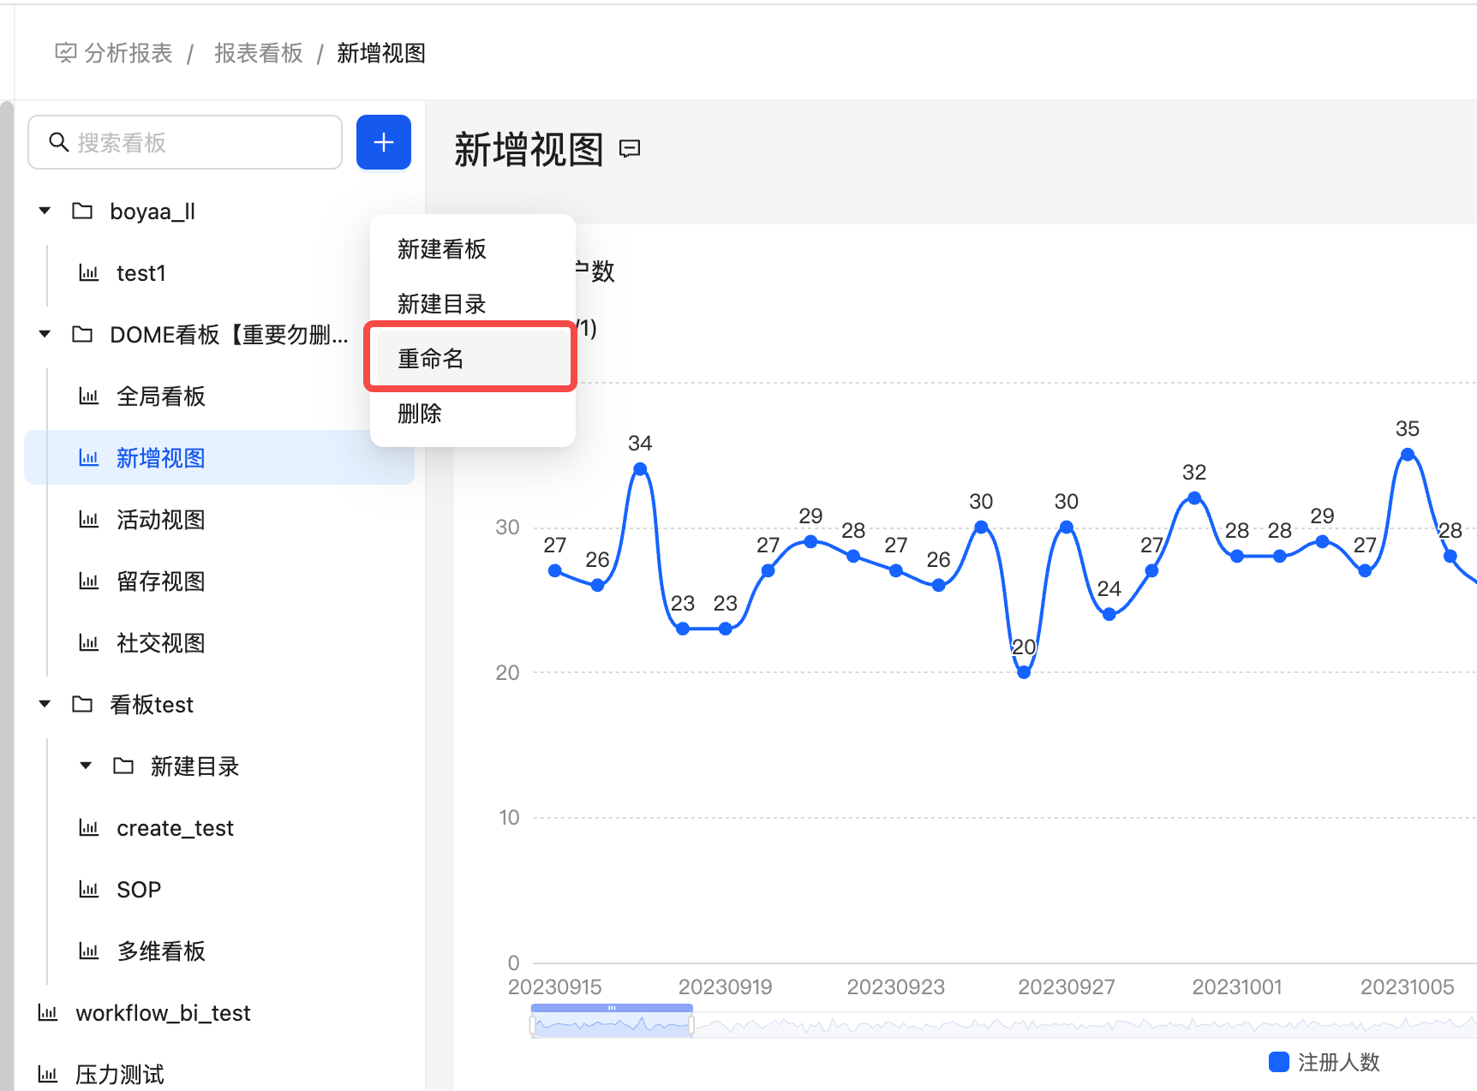Screen dimensions: 1477x1091
Task: Click chart icon next to workflow_bi_test
Action: pyautogui.click(x=48, y=1012)
